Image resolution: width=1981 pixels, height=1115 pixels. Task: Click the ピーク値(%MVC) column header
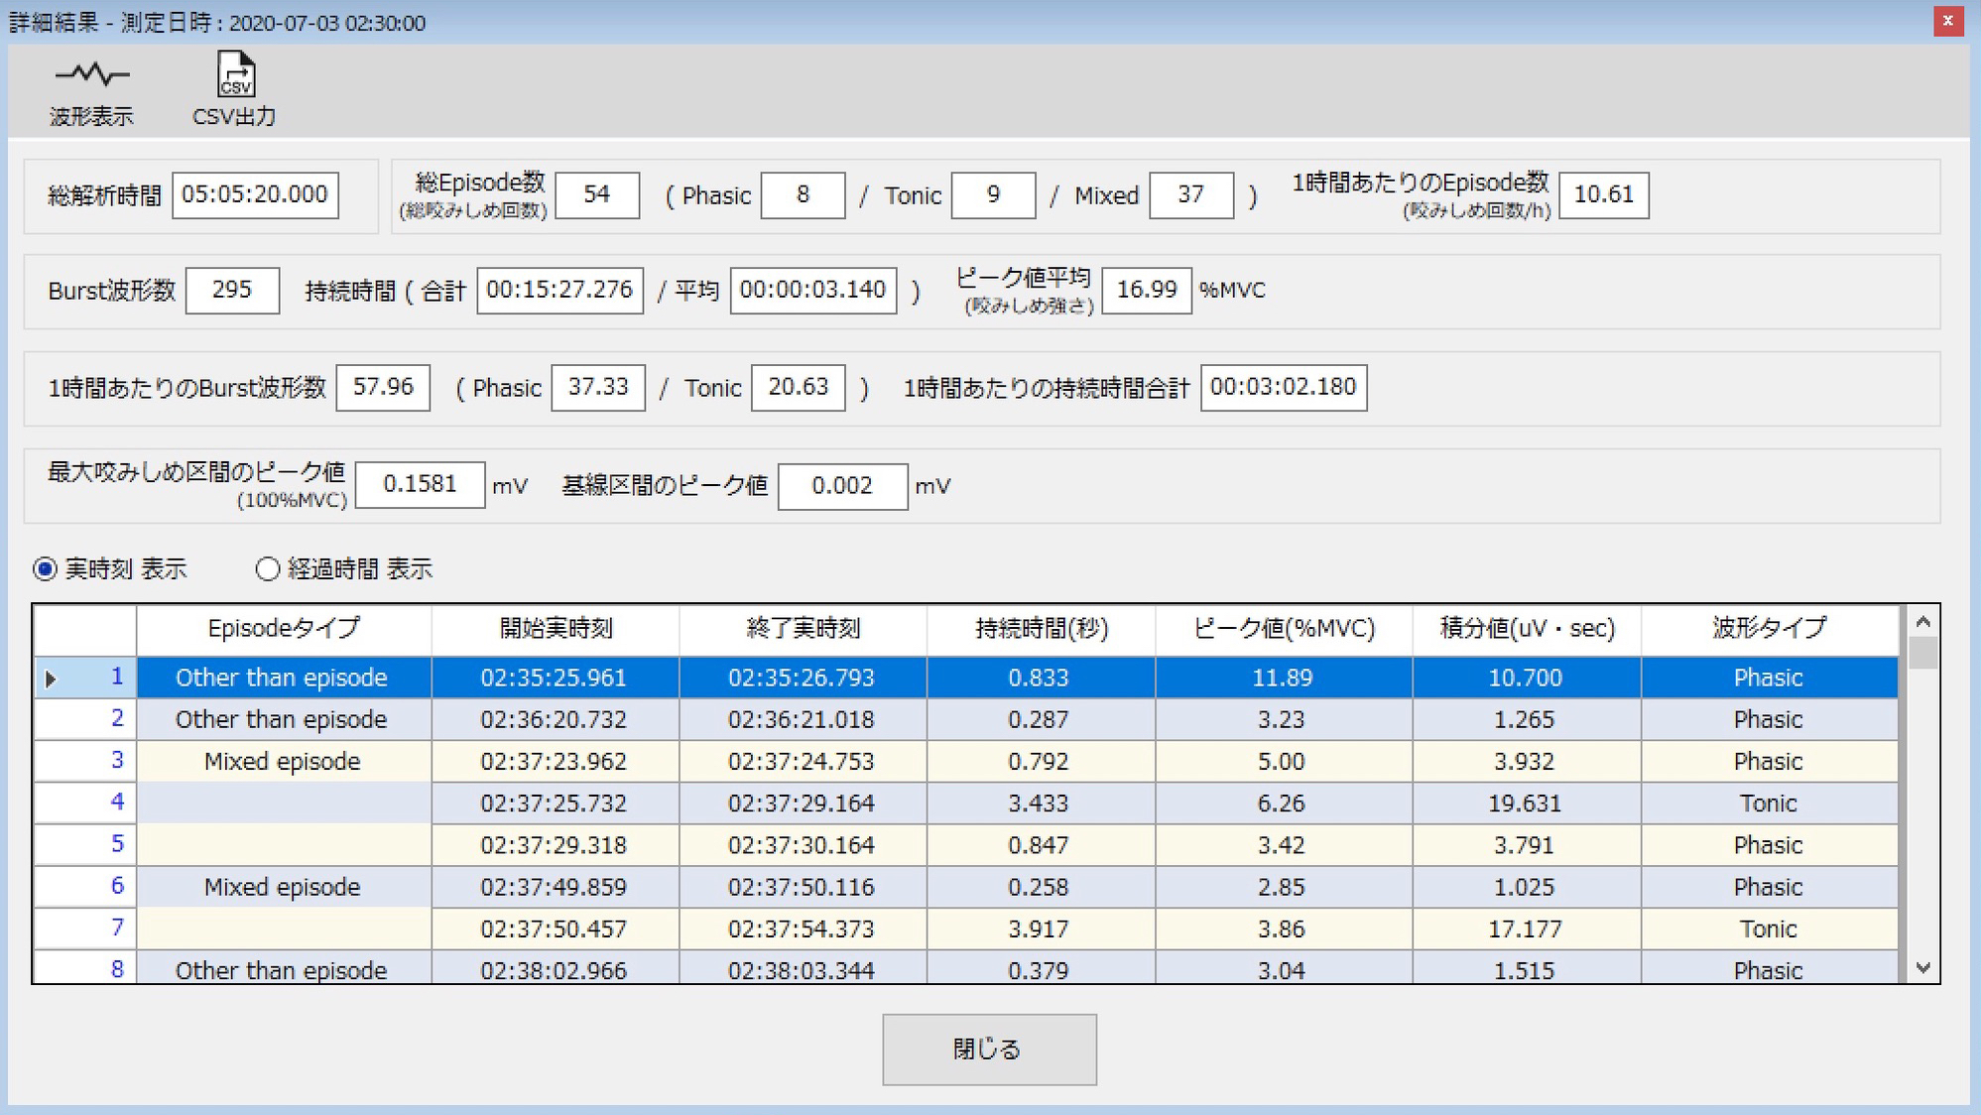1284,629
